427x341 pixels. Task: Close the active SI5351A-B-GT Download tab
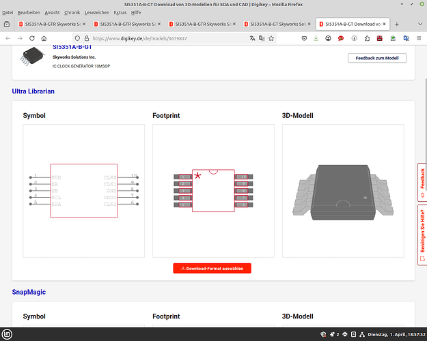coord(384,24)
